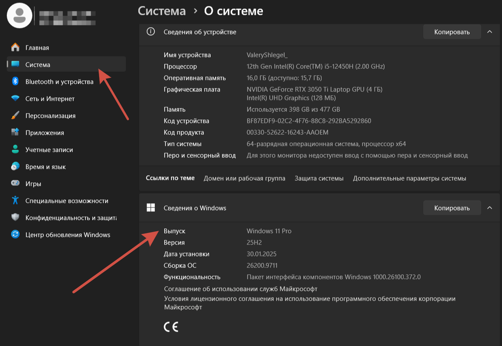Open Время и язык settings
502x346 pixels.
tap(66, 167)
